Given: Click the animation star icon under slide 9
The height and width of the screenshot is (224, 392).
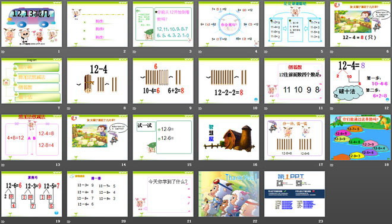Looking at the screenshot, I should pos(134,108).
